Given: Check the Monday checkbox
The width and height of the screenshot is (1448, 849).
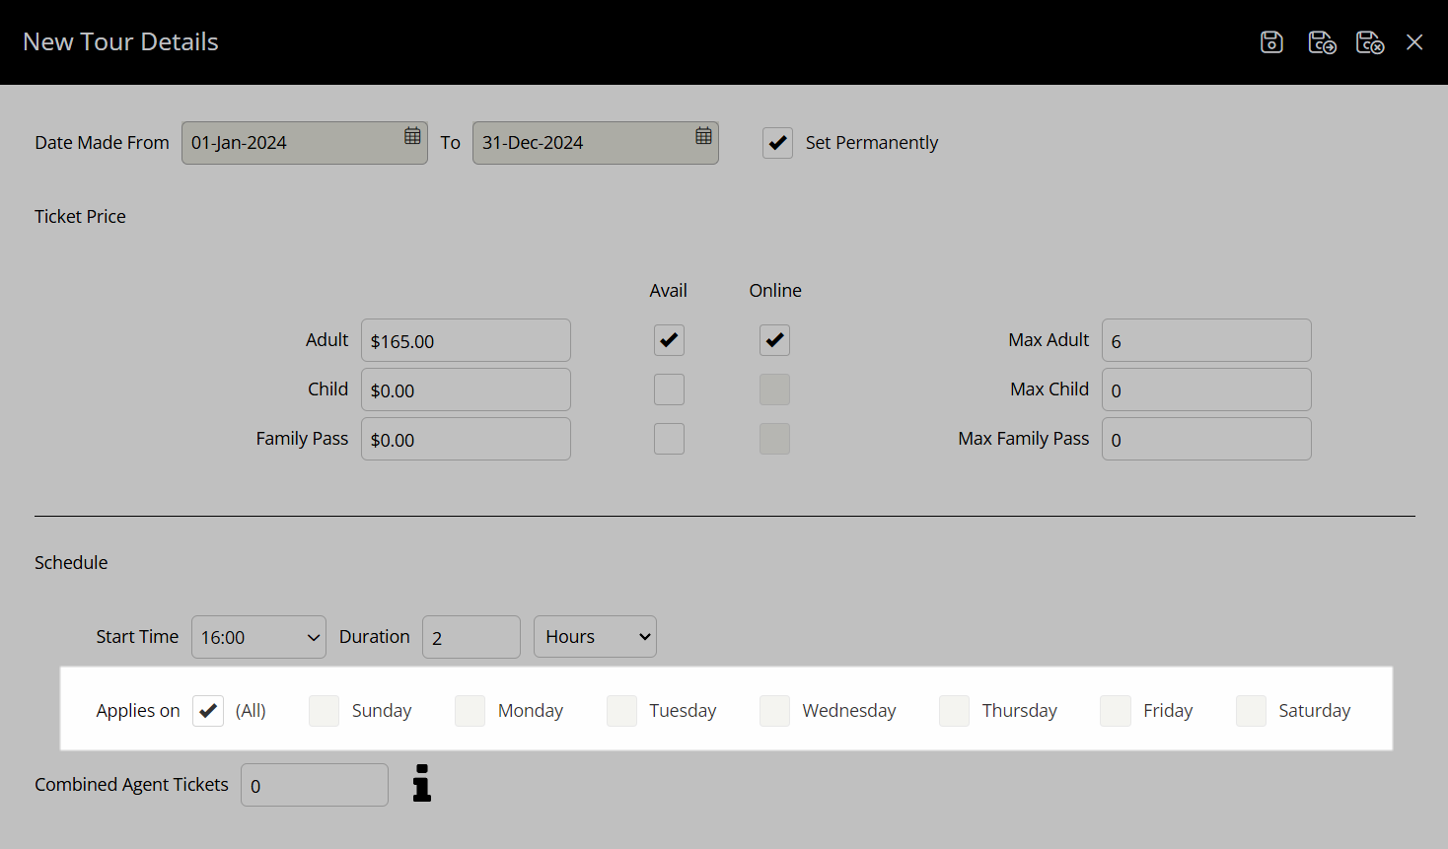Looking at the screenshot, I should [470, 711].
